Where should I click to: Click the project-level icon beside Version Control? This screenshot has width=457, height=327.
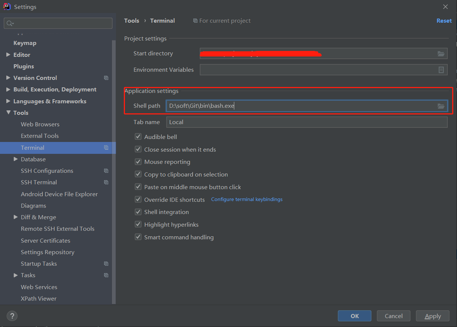(106, 78)
